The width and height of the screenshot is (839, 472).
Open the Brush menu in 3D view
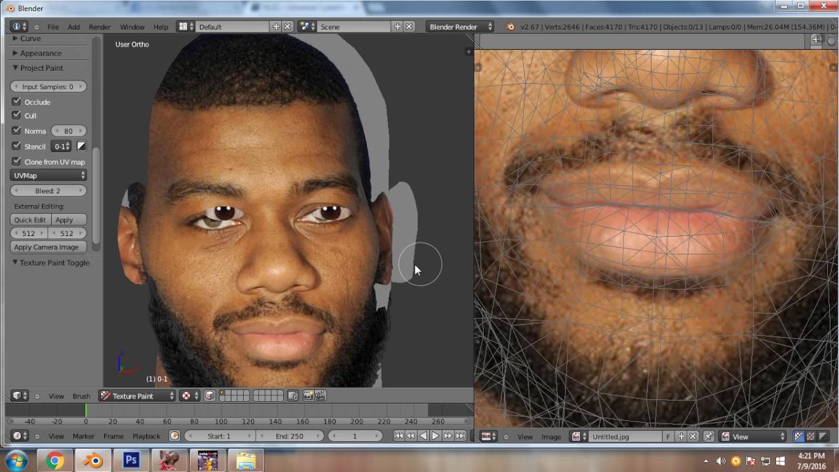[x=81, y=396]
